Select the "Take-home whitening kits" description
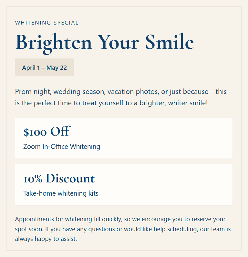The height and width of the screenshot is (257, 248). 61,194
